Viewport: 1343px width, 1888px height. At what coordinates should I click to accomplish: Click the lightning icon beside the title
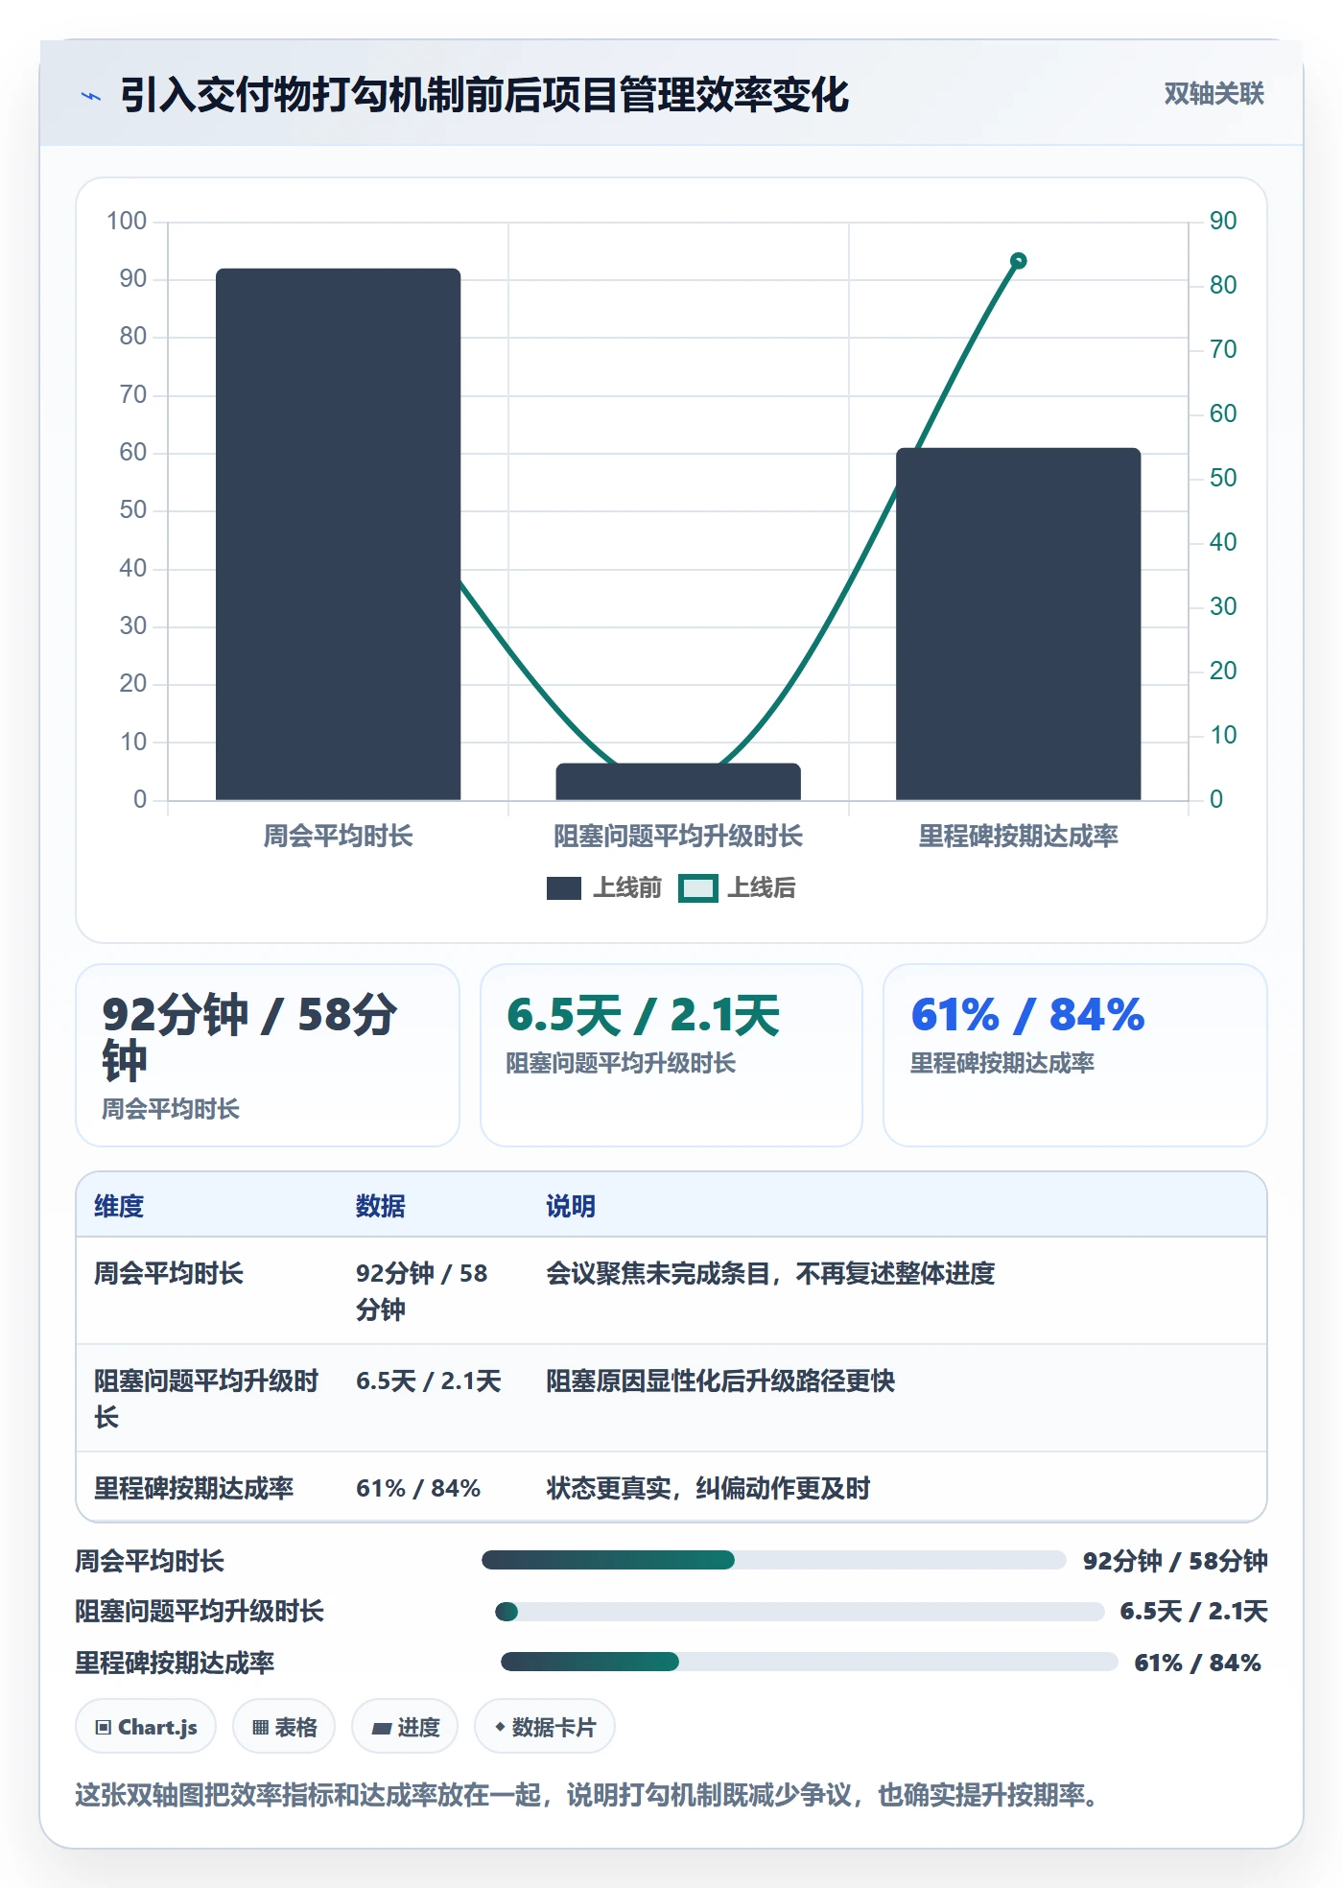coord(91,96)
